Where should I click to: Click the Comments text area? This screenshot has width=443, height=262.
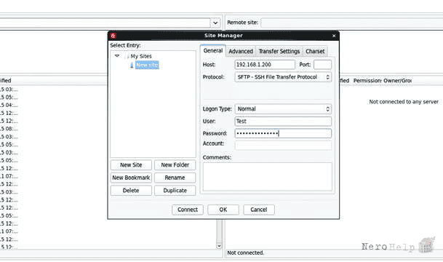pyautogui.click(x=268, y=176)
